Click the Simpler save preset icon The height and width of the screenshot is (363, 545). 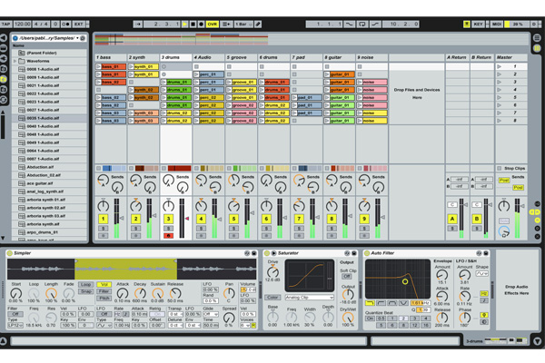pos(253,253)
